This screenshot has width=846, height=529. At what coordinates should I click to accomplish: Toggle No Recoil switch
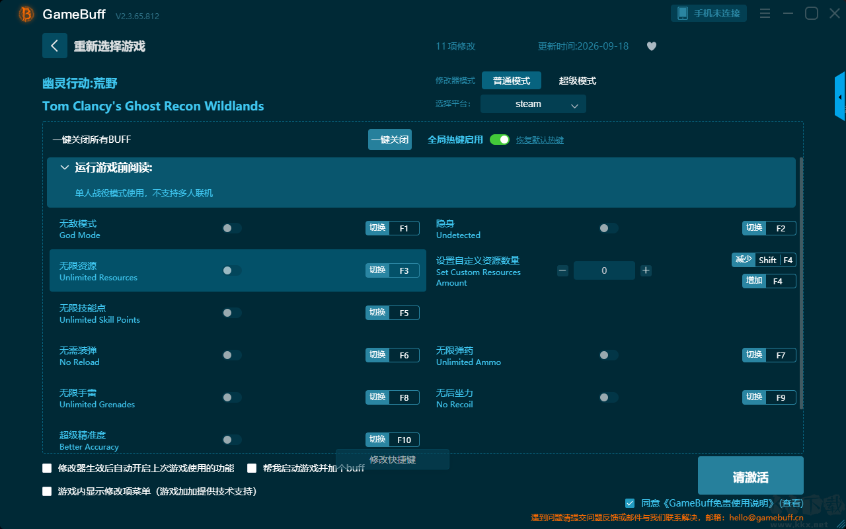(x=609, y=397)
